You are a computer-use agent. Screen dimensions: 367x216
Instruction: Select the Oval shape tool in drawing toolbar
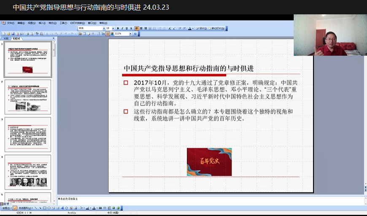(49, 208)
